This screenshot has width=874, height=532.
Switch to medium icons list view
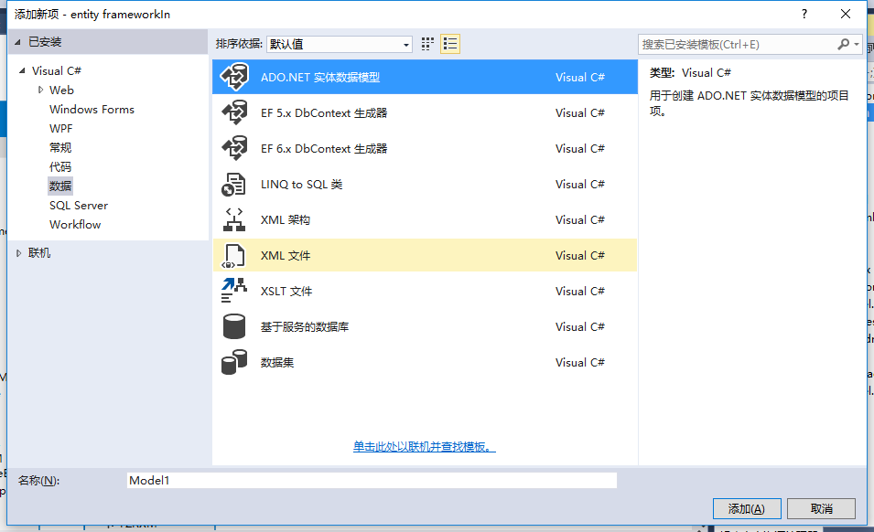pos(450,44)
